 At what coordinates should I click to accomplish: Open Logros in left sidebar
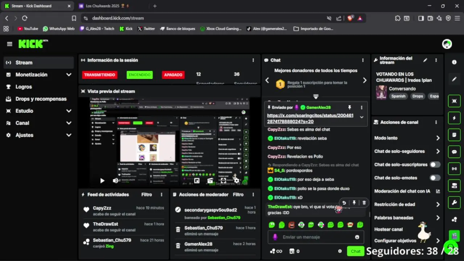coord(39,87)
